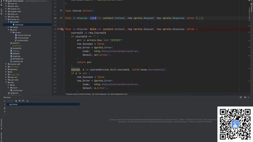
Task: Click the green run icon in the Services toolbar
Action: pyautogui.click(x=4, y=101)
